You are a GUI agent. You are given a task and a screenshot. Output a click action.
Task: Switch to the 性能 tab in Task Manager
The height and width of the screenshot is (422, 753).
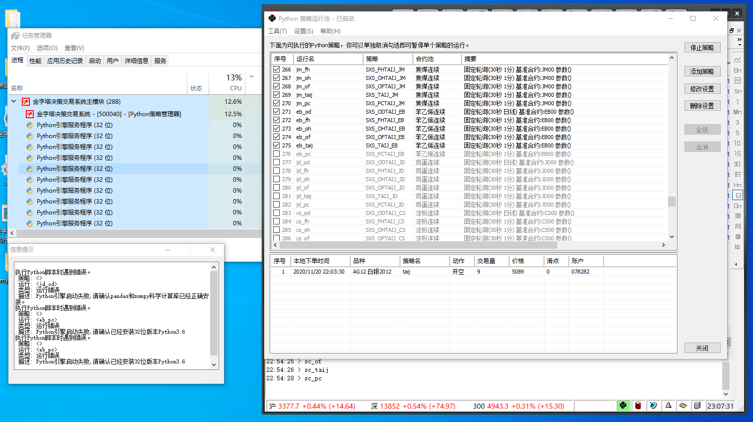click(x=35, y=61)
